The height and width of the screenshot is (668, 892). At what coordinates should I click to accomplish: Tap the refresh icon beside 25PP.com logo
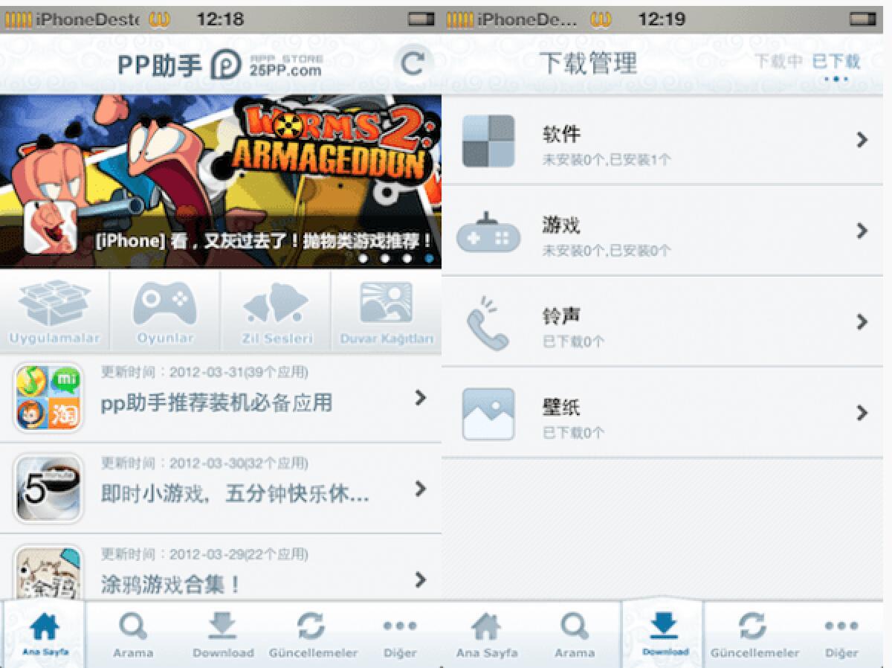tap(414, 64)
